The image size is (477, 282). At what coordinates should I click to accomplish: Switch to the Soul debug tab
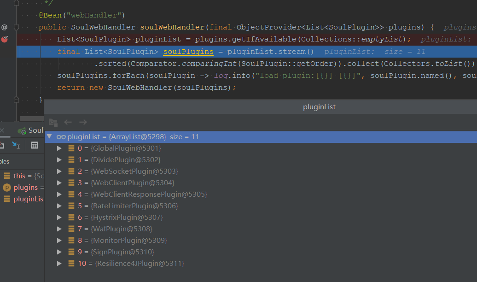coord(30,130)
